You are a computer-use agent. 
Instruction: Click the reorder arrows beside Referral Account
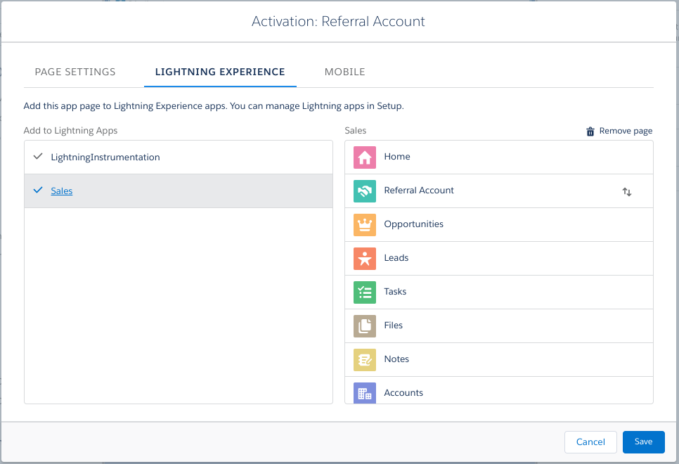[x=627, y=191]
